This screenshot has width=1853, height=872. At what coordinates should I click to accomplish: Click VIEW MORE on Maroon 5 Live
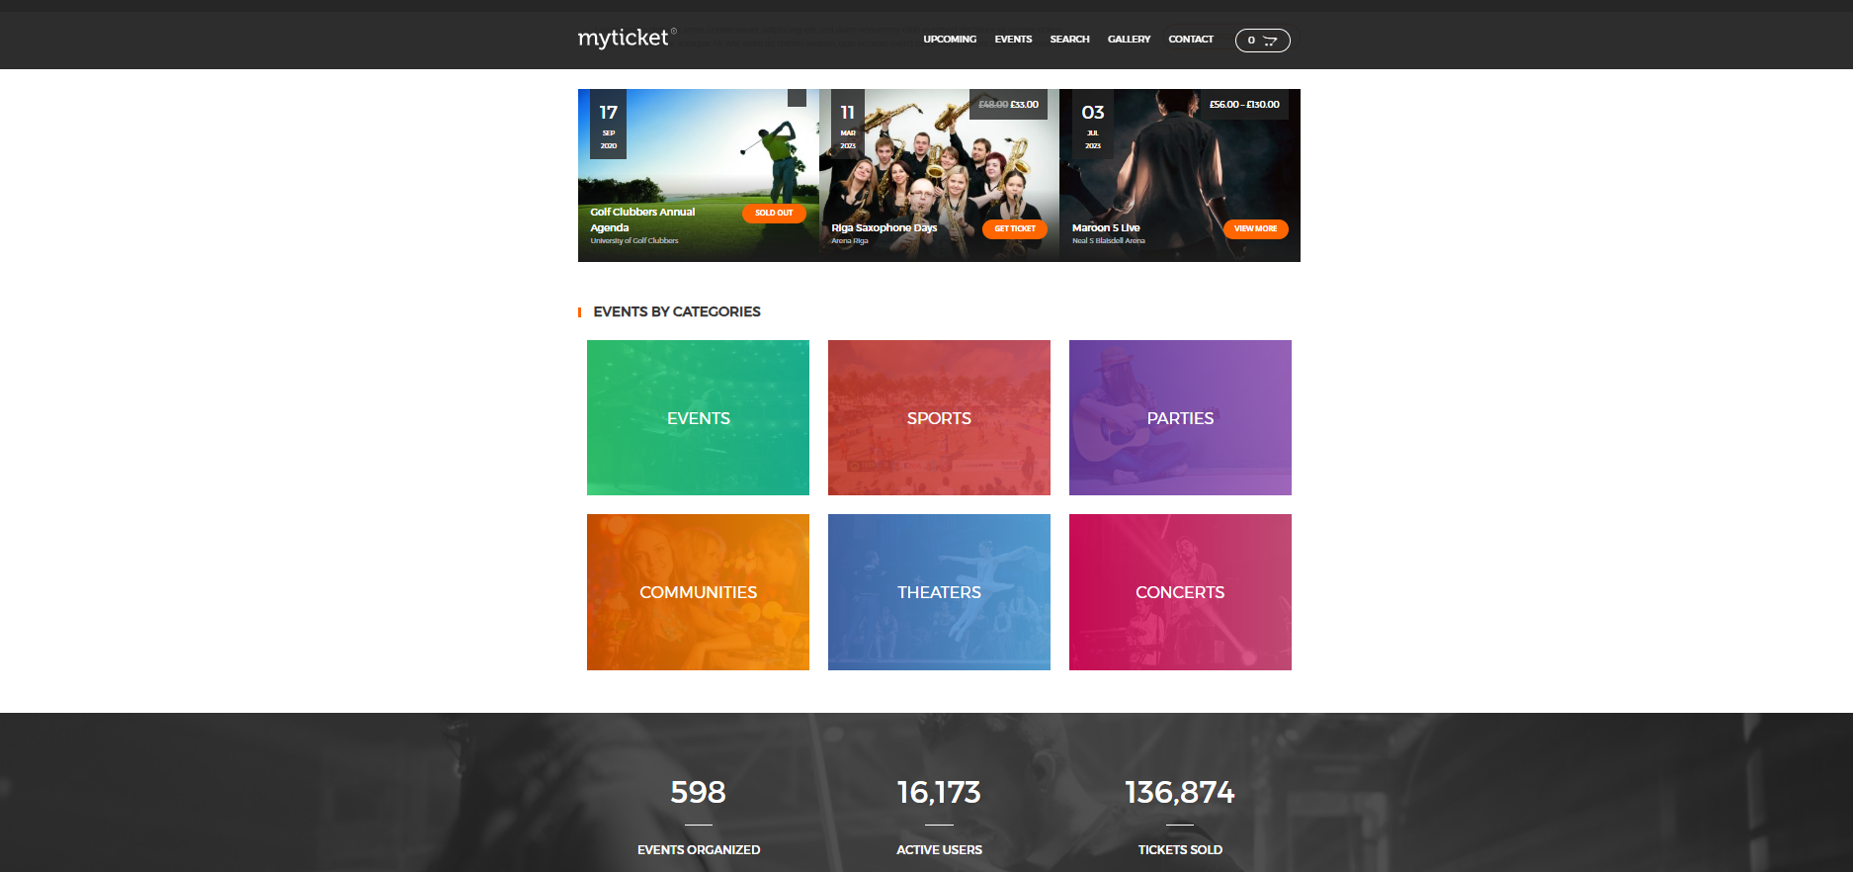click(1255, 228)
